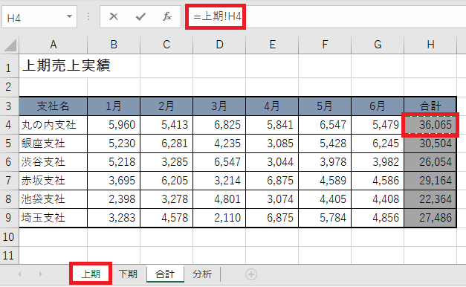This screenshot has height=287, width=466.
Task: Select row 11 header
Action: (9, 256)
